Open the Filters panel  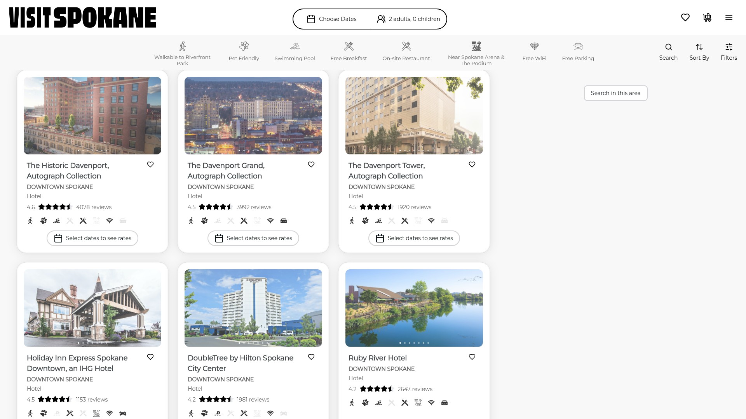[729, 52]
